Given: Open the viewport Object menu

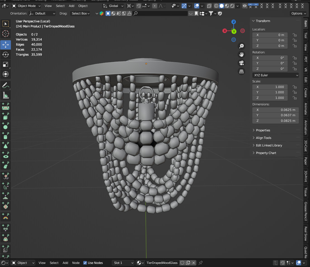Looking at the screenshot, I should click(x=83, y=6).
